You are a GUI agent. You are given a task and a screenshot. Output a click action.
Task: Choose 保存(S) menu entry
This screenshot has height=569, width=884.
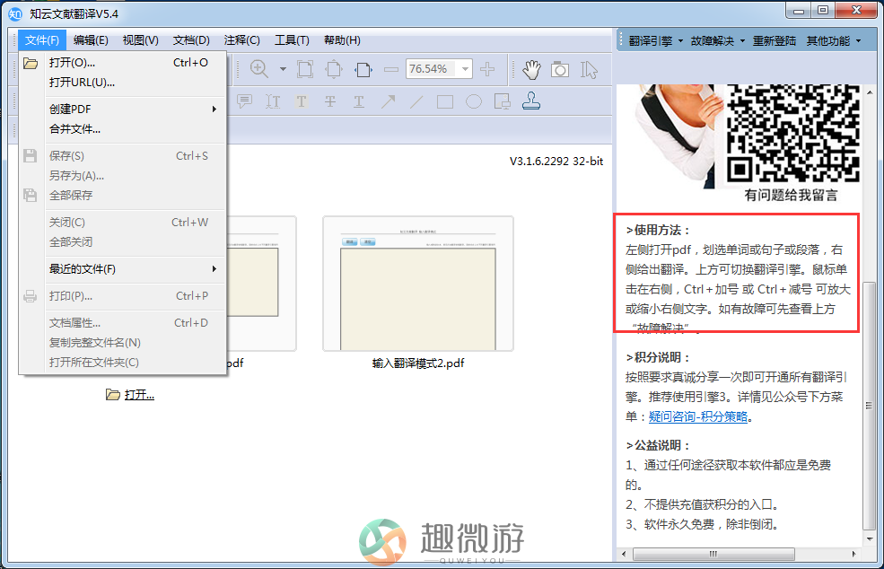[123, 155]
